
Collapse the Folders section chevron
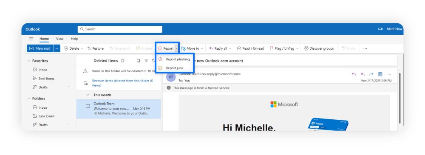click(x=29, y=99)
